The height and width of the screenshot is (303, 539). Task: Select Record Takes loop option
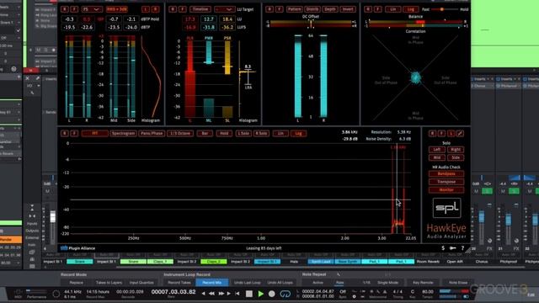pyautogui.click(x=179, y=283)
